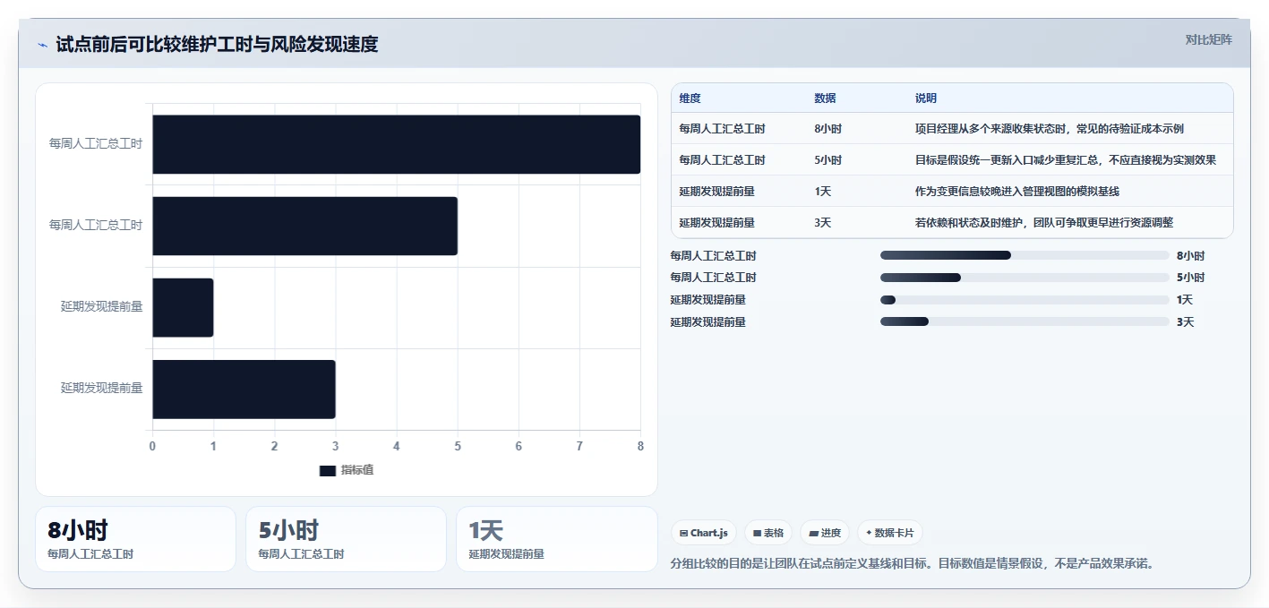Click the 3天 value right of its progress bar

[x=1185, y=322]
